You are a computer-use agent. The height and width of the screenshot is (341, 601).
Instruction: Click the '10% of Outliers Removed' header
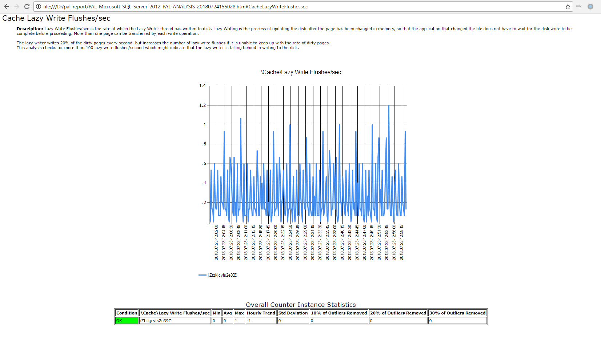(339, 313)
